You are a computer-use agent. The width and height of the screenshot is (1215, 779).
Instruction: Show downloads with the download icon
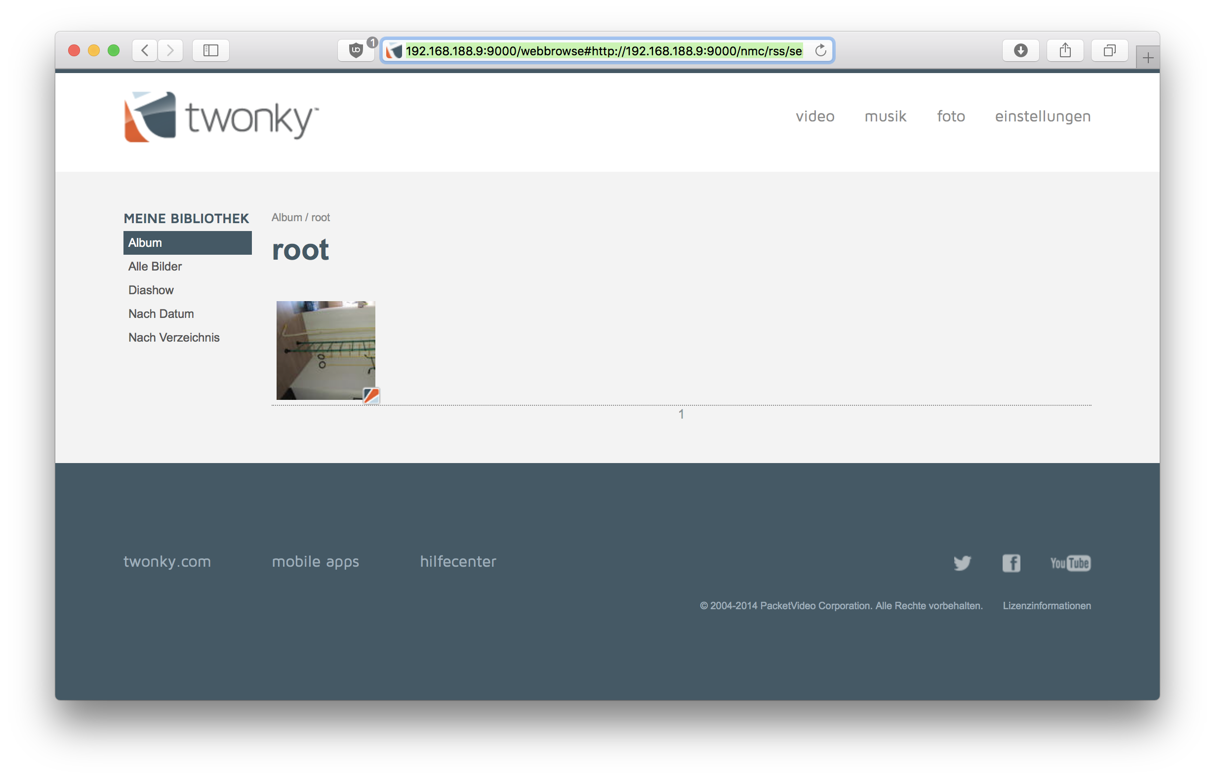[1021, 50]
